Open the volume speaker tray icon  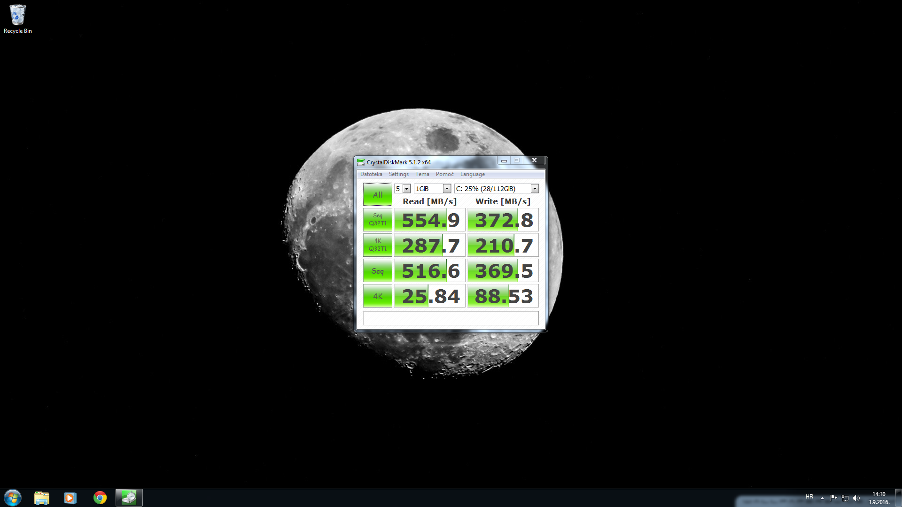pos(856,498)
